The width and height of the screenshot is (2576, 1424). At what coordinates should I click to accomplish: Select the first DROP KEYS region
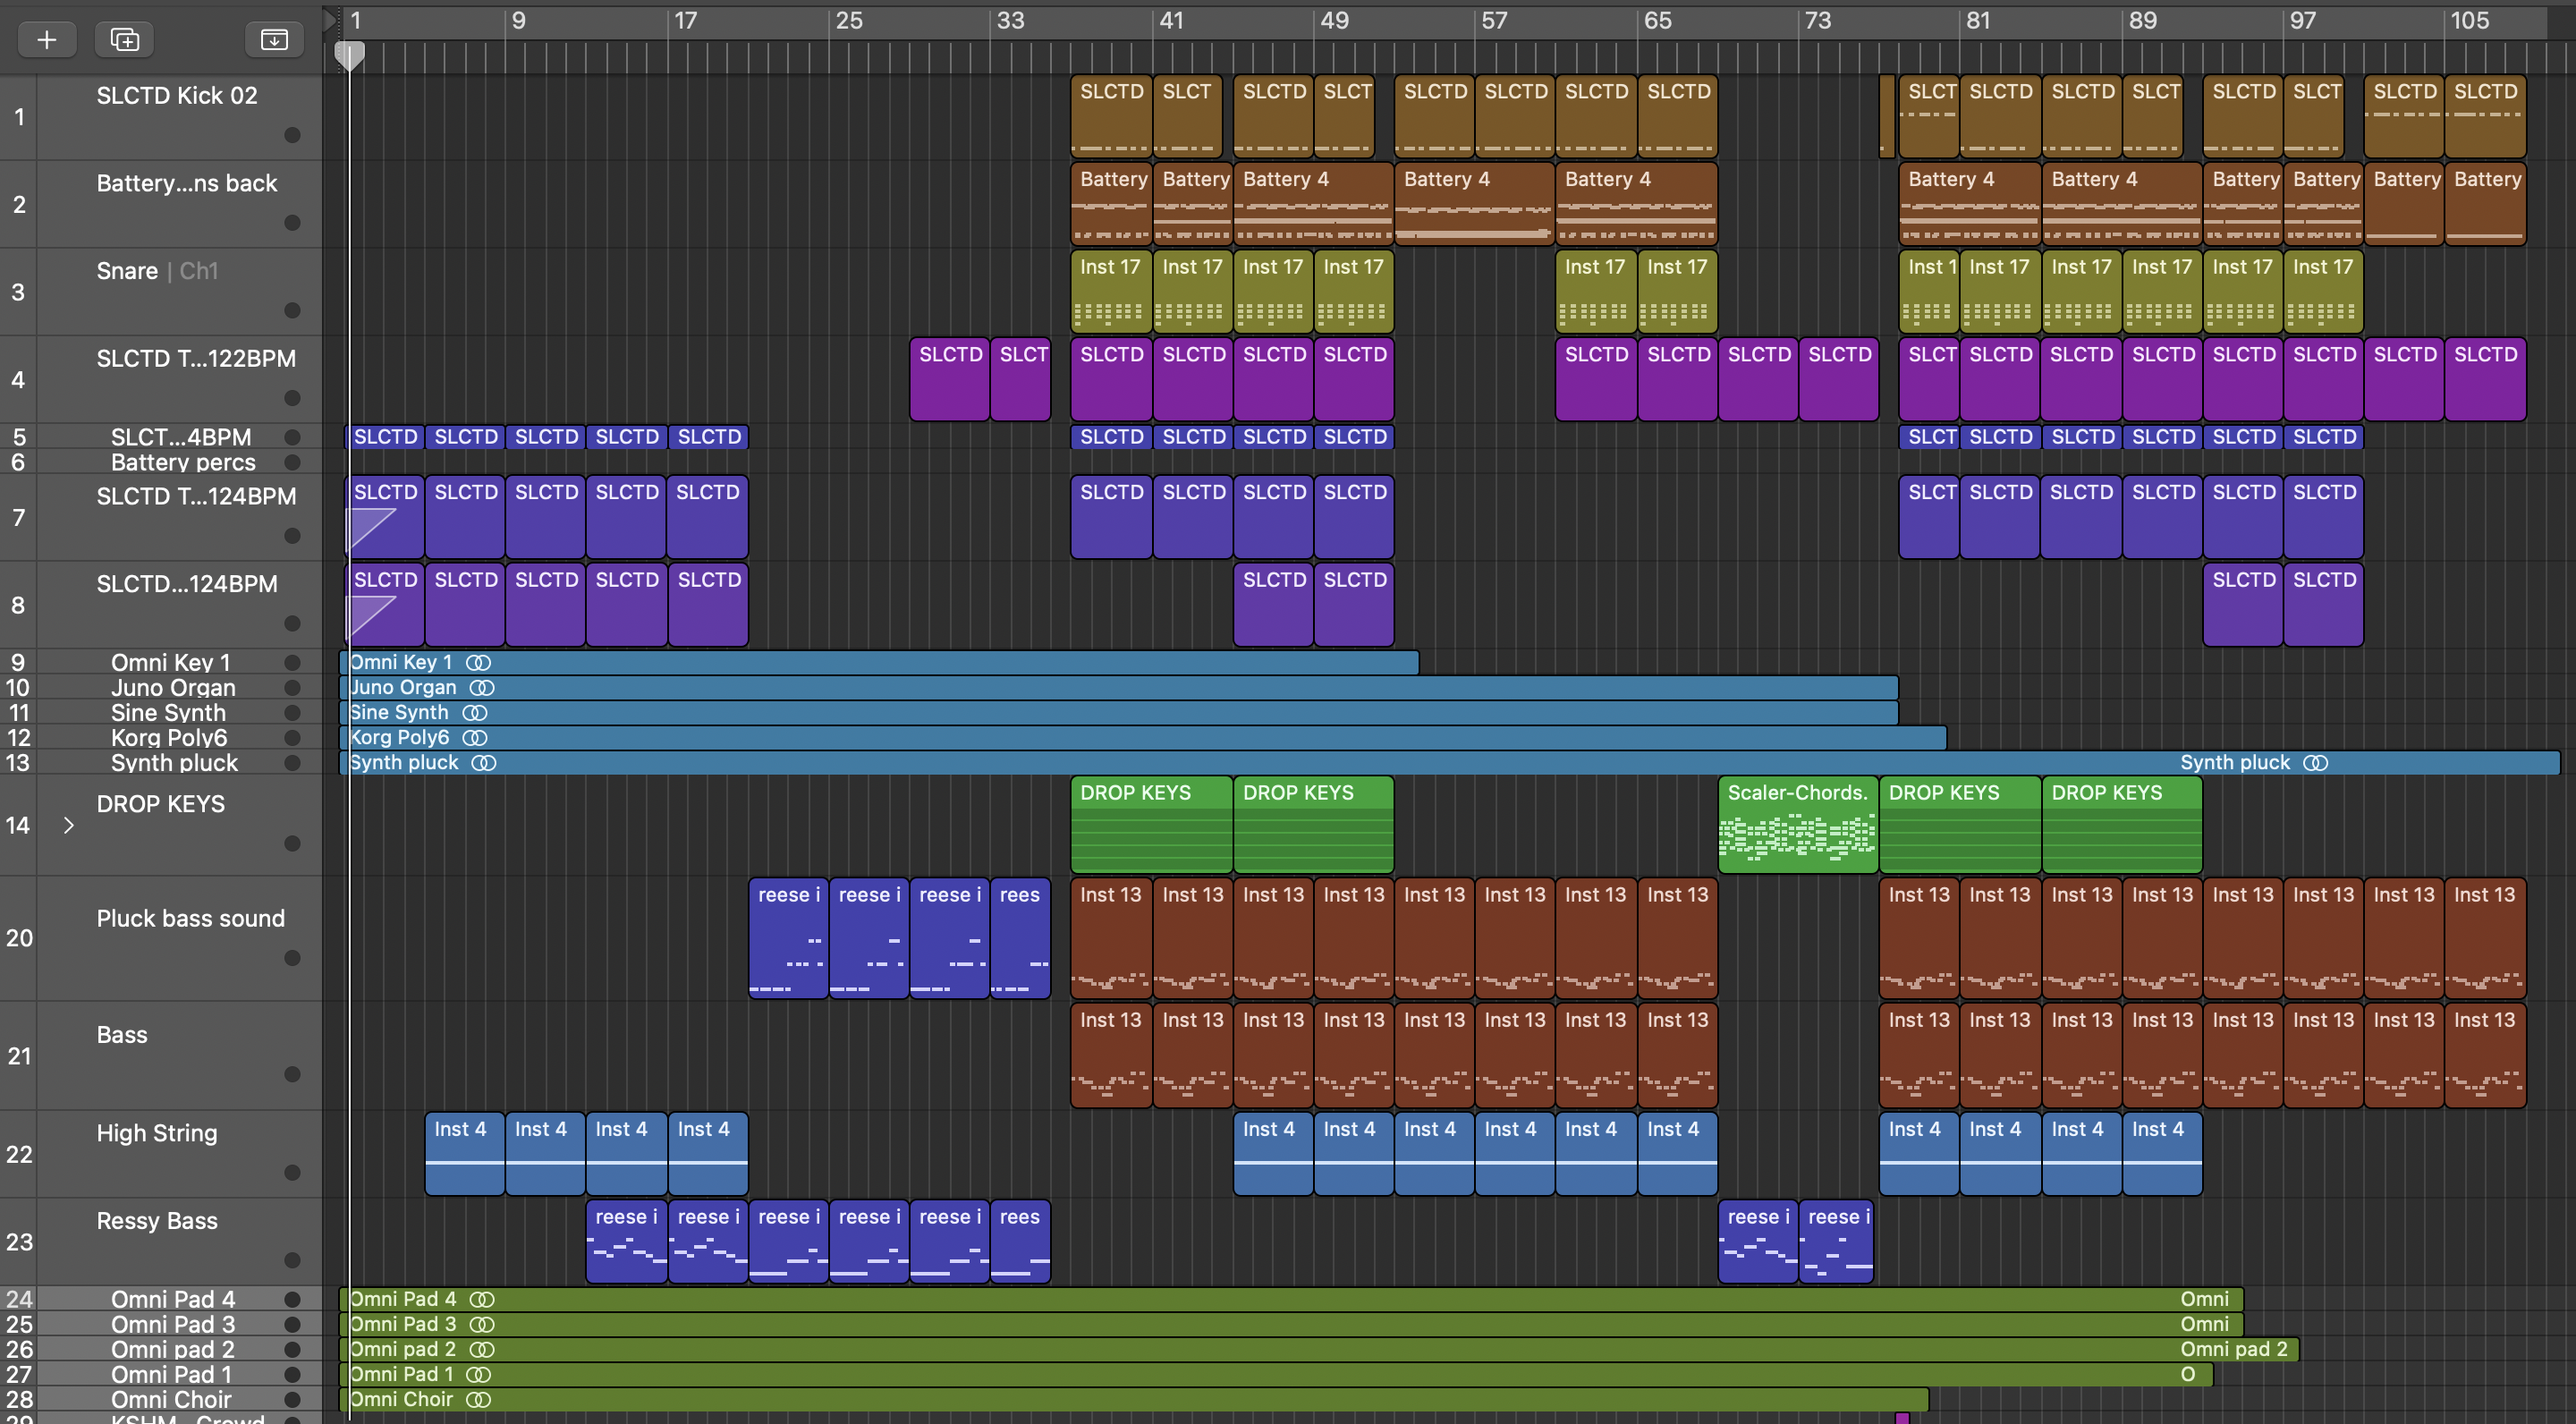(x=1150, y=832)
